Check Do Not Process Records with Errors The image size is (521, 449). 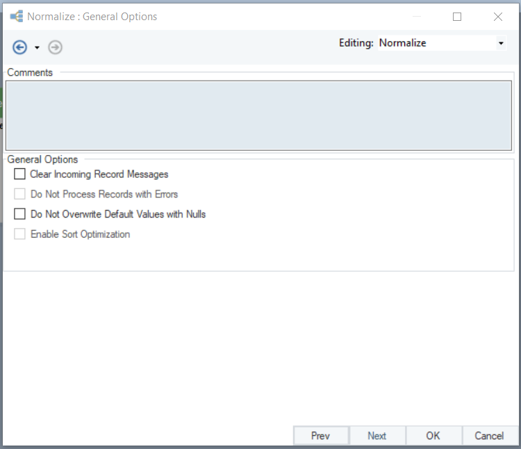point(19,195)
